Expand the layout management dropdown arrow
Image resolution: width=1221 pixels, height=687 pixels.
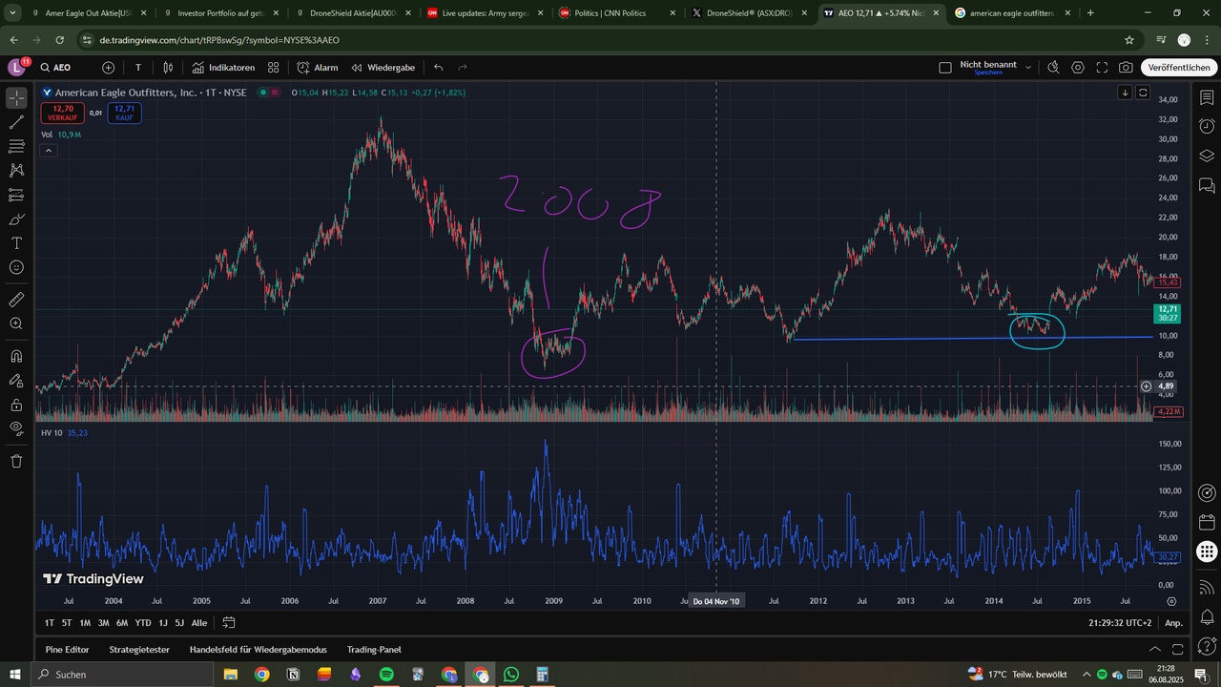click(1028, 68)
